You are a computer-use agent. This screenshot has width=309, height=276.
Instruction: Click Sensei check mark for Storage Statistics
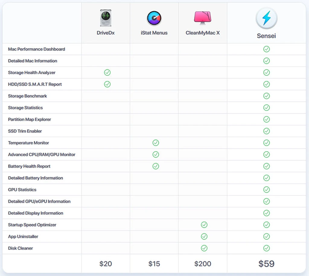click(266, 108)
